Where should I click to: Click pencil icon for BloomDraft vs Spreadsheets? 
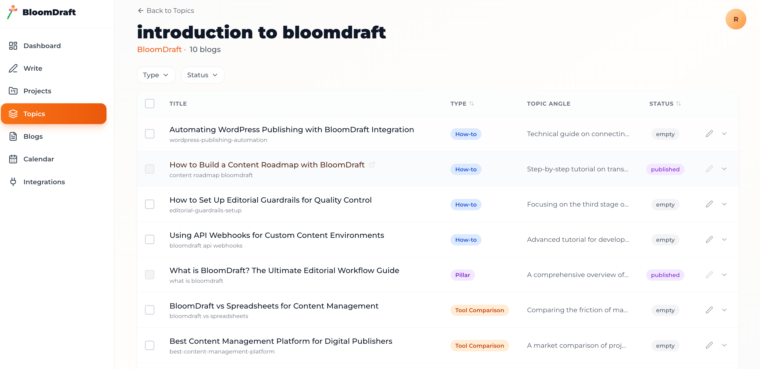pos(709,310)
